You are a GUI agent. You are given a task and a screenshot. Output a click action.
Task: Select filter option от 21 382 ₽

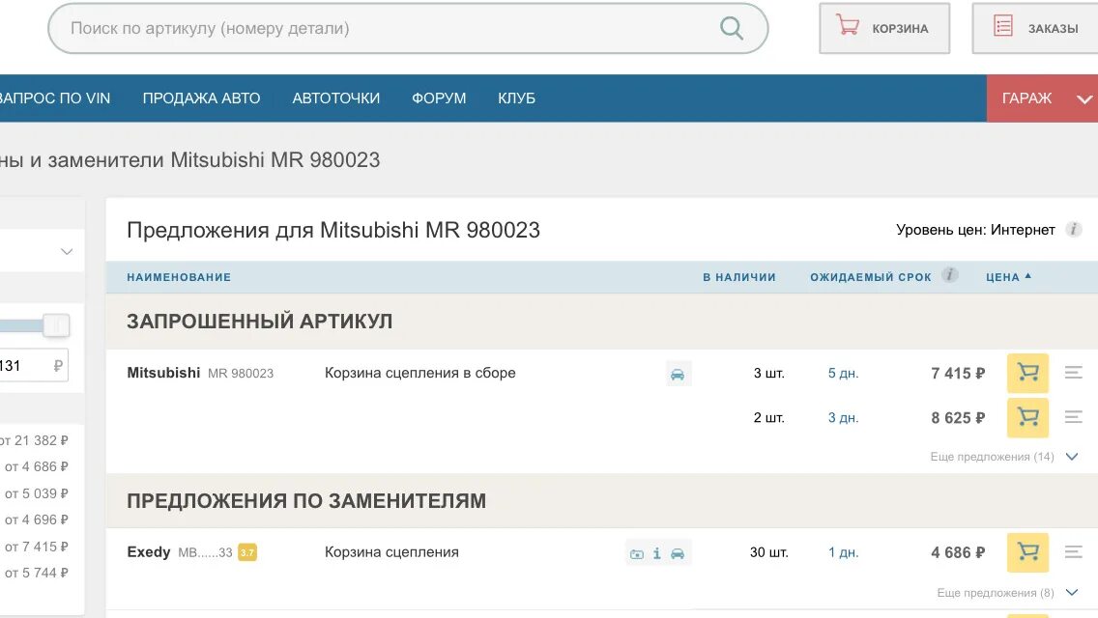(34, 440)
